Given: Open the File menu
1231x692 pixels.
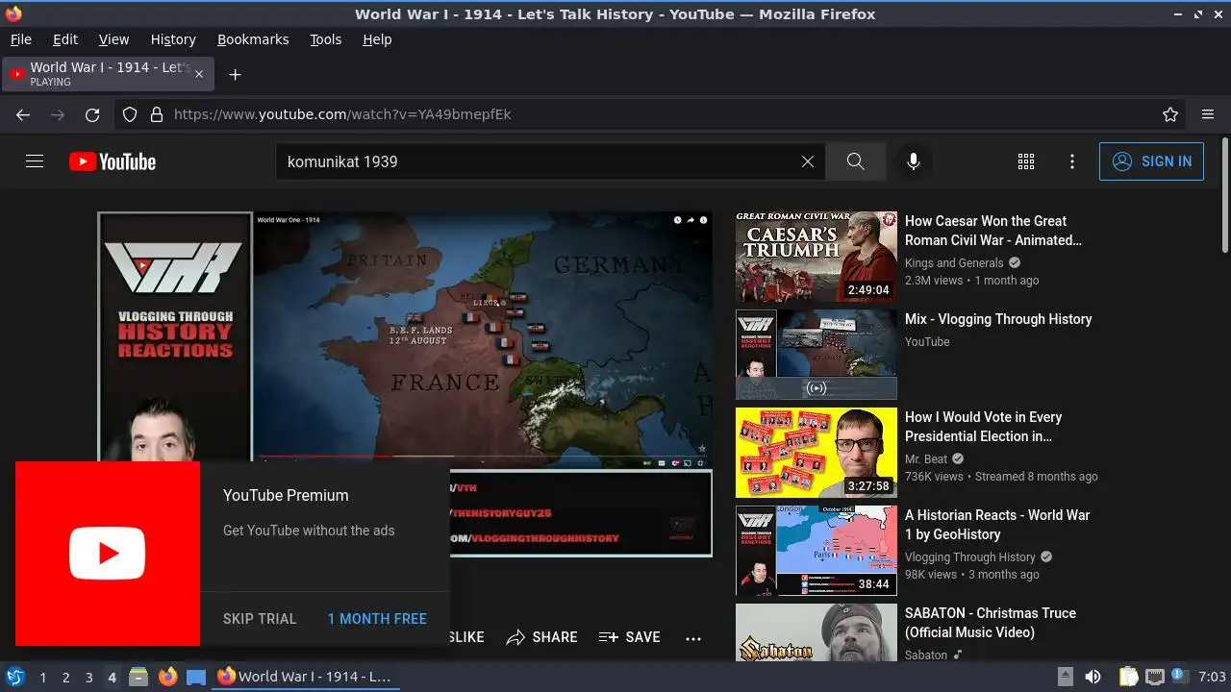Looking at the screenshot, I should click(20, 39).
